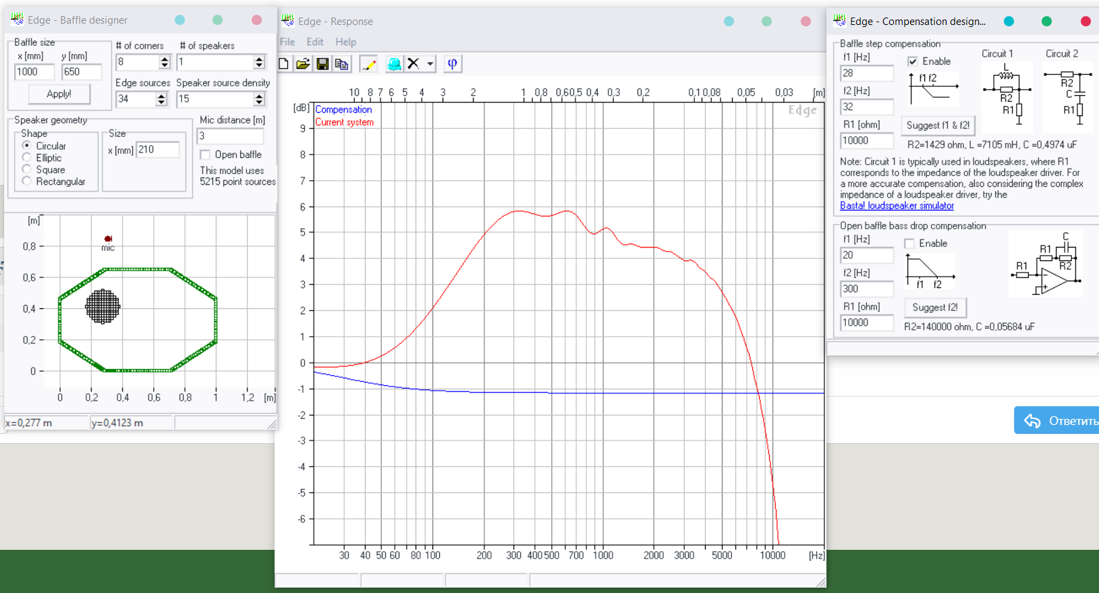
Task: Click the baffle step f1 f2 graph icon
Action: click(x=933, y=88)
